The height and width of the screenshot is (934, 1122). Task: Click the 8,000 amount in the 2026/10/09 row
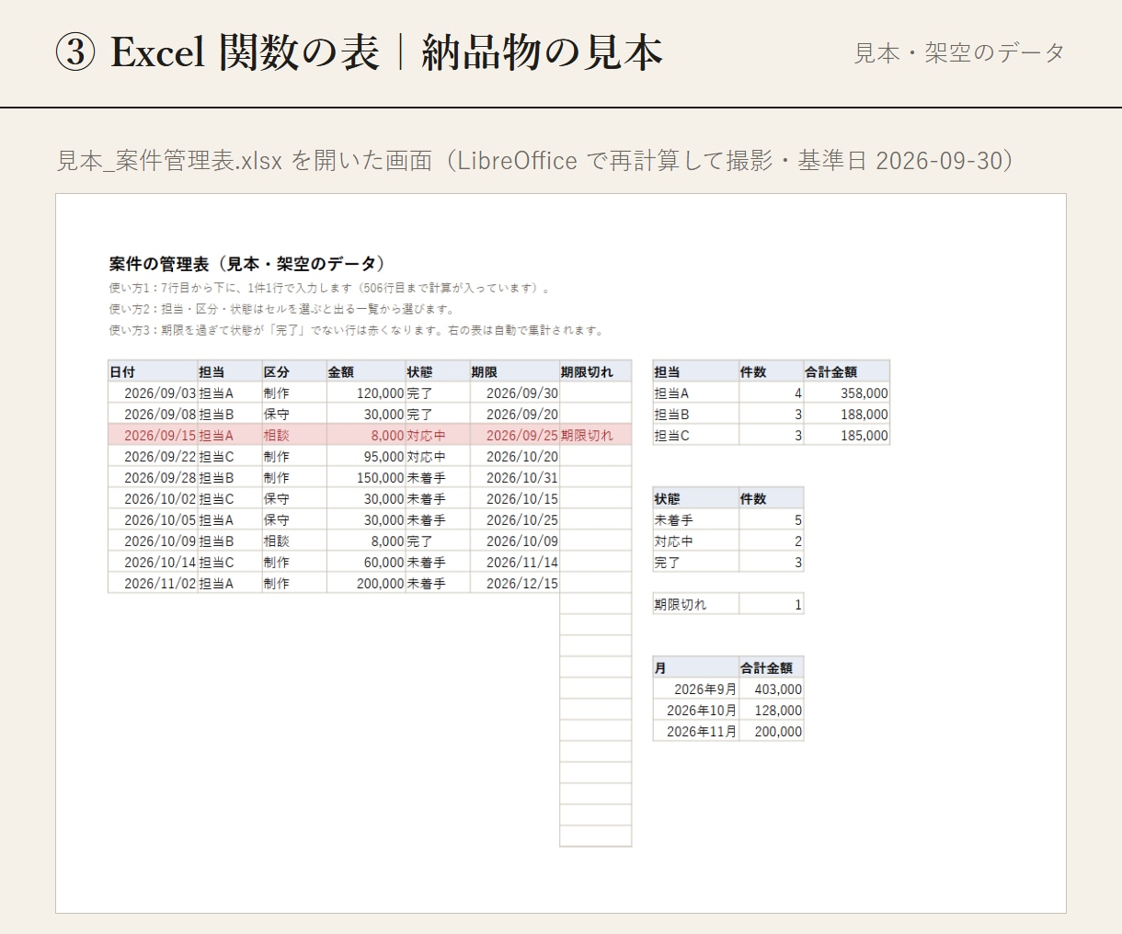[366, 541]
